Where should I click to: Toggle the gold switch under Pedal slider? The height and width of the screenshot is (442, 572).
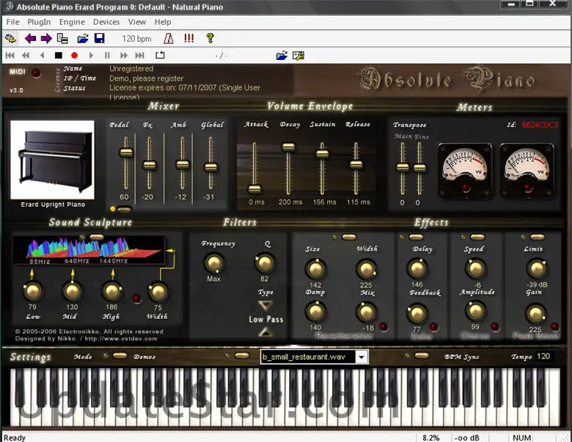(x=125, y=210)
